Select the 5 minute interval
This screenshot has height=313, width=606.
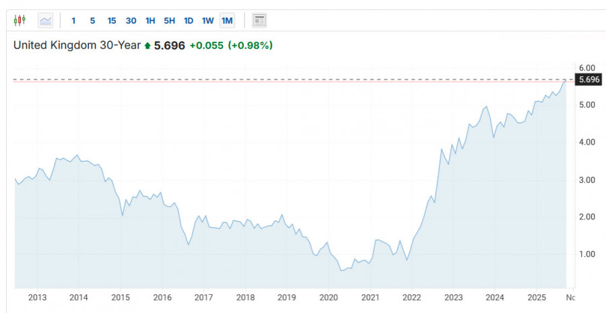pyautogui.click(x=92, y=21)
